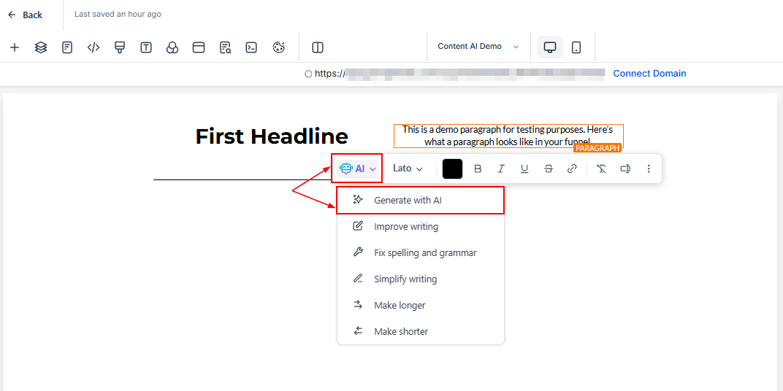Viewport: 783px width, 391px height.
Task: Click the First Headline text
Action: 272,136
